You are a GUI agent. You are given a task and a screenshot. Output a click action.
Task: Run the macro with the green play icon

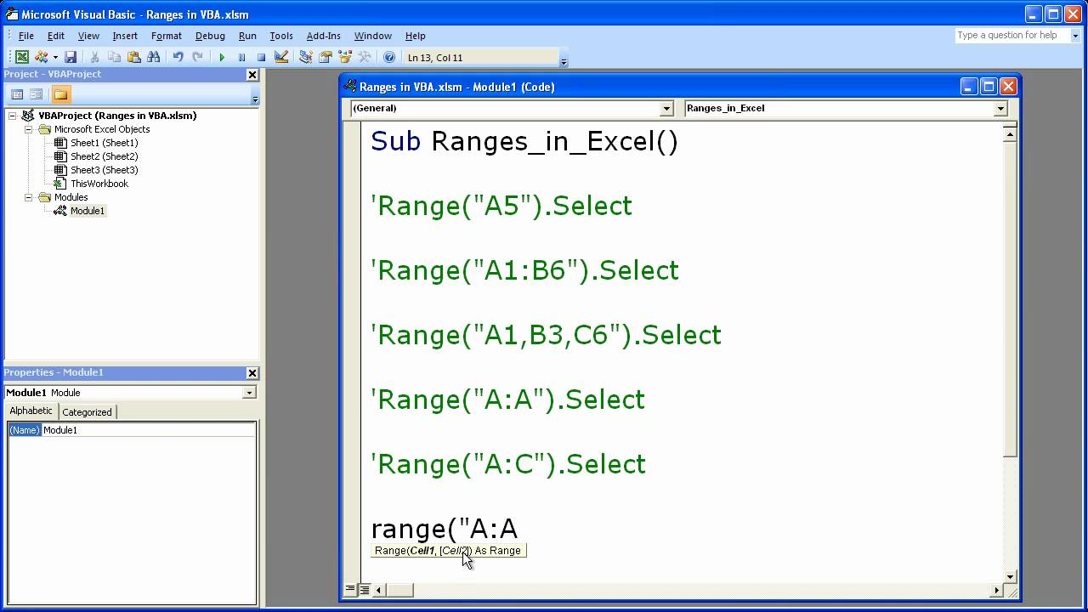point(222,57)
